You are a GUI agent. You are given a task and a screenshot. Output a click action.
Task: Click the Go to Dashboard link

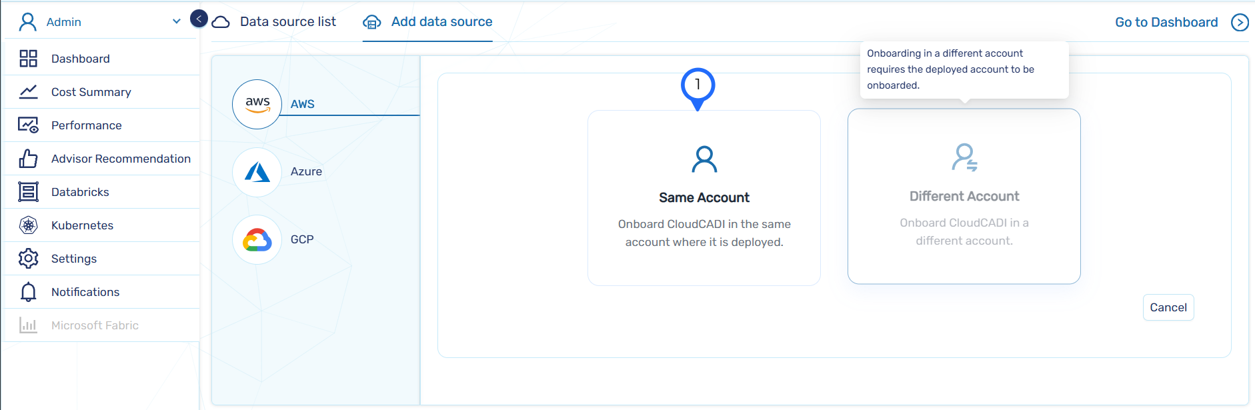1166,23
